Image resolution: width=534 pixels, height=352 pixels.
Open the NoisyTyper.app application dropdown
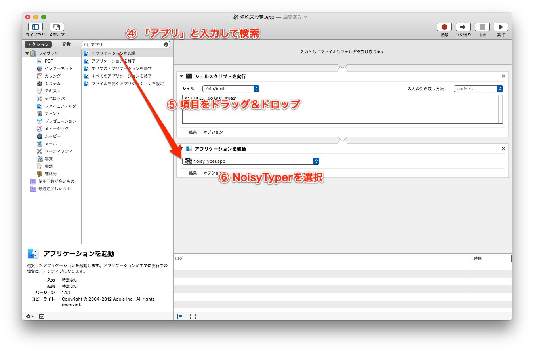click(x=251, y=162)
